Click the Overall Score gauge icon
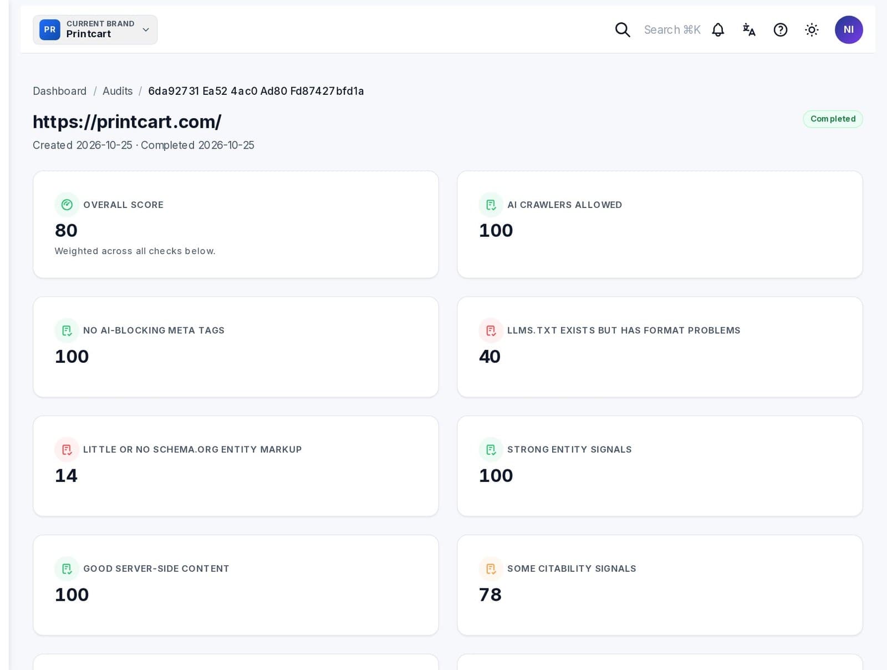This screenshot has width=887, height=670. (67, 205)
